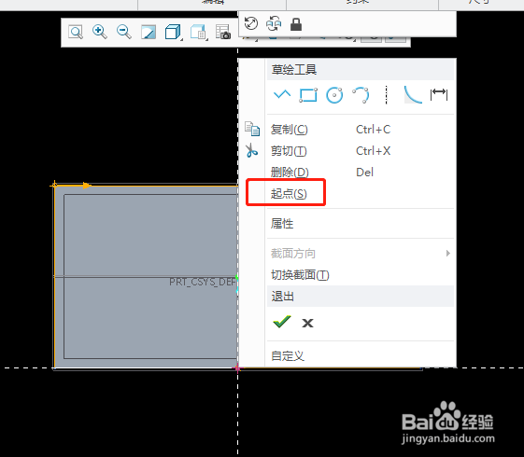Image resolution: width=524 pixels, height=457 pixels.
Task: Click the rotate-resize circular arrow icon
Action: click(x=251, y=23)
